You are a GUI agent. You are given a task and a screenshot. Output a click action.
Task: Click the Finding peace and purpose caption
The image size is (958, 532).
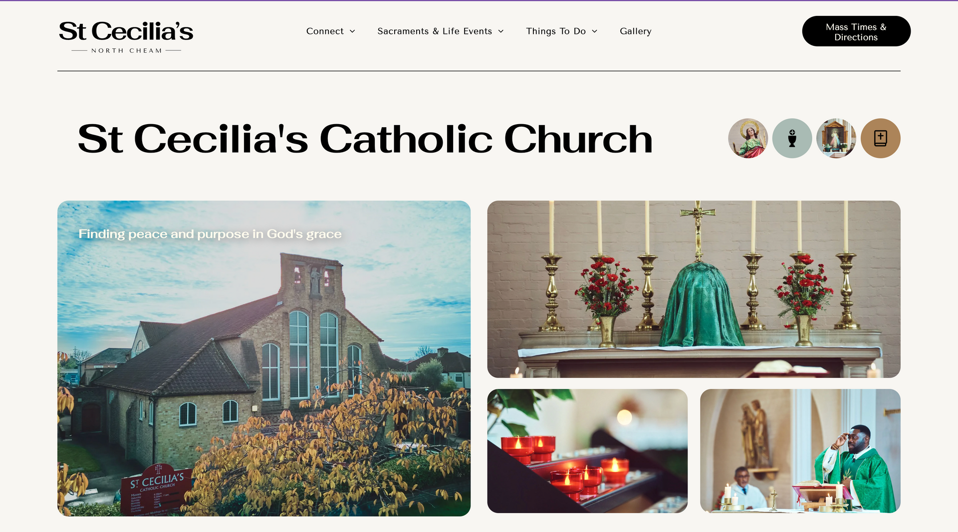[210, 234]
